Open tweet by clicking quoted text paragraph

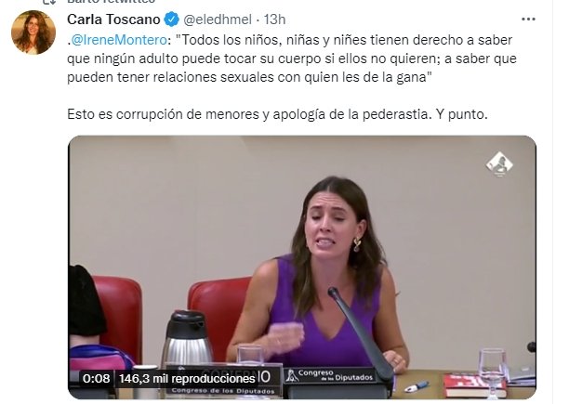[292, 59]
